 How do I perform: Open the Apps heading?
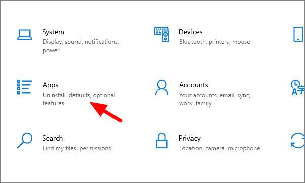[51, 85]
